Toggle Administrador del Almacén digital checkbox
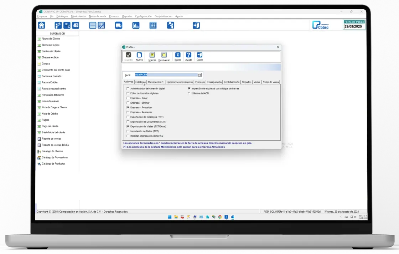 click(x=128, y=89)
